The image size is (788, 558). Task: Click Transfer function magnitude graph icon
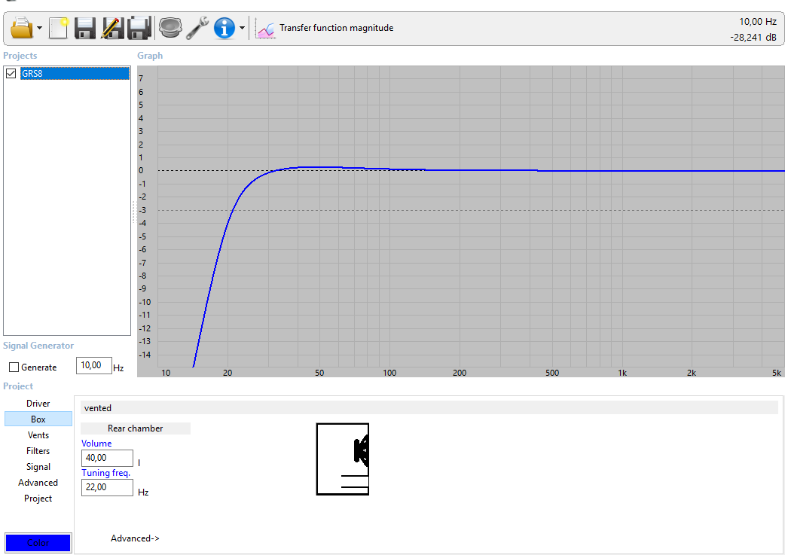[265, 29]
